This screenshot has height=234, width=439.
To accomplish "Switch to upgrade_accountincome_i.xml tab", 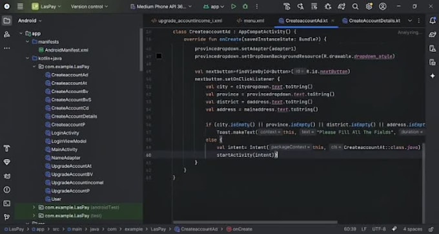I will pyautogui.click(x=187, y=21).
